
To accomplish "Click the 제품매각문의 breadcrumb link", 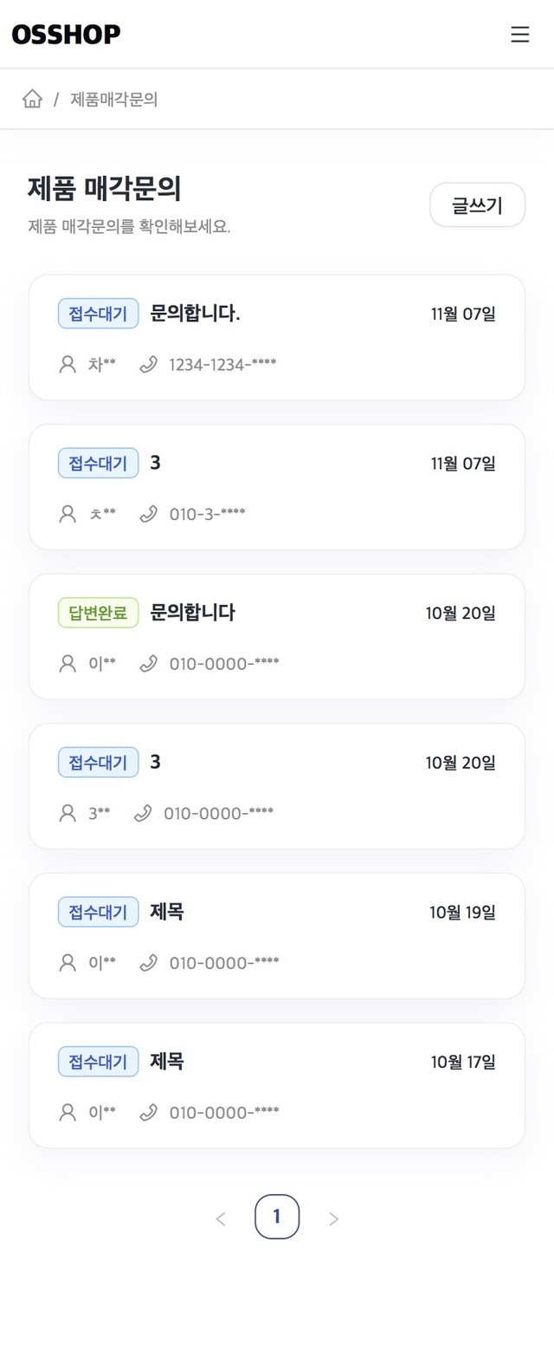I will [113, 100].
